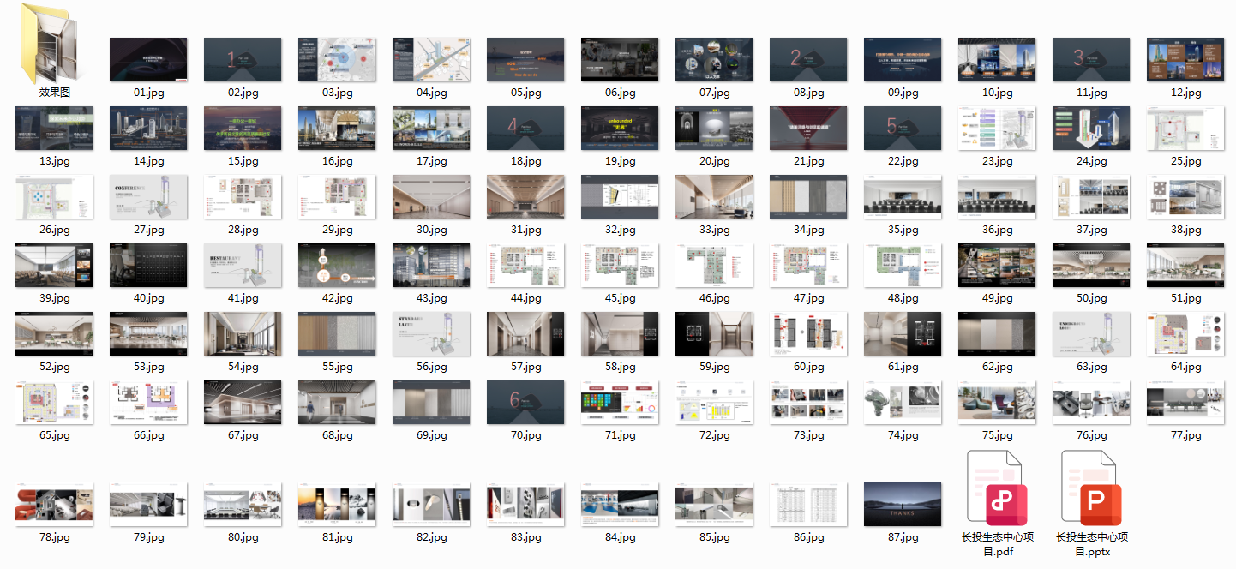Select the 35.jpg meeting room thumbnail
The image size is (1236, 569).
[903, 196]
